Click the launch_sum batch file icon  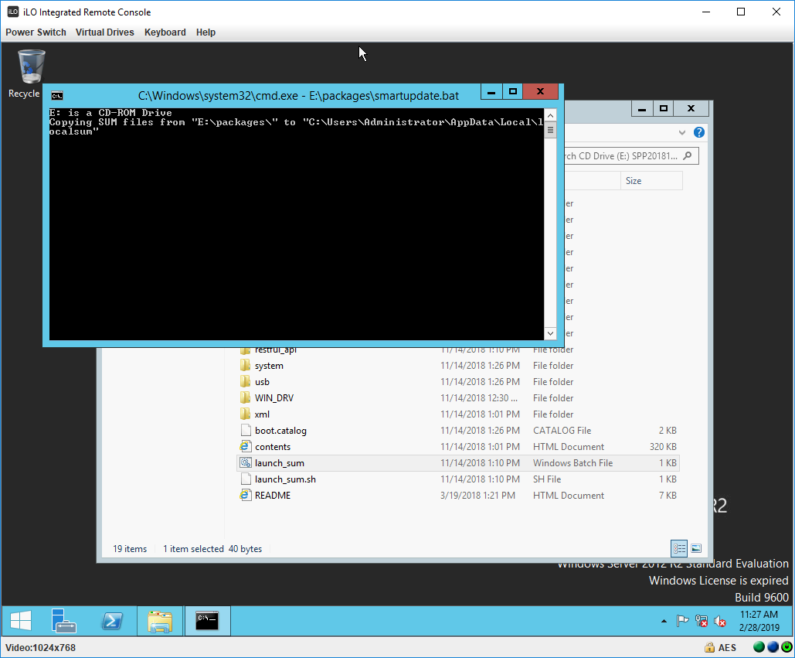[x=246, y=462]
